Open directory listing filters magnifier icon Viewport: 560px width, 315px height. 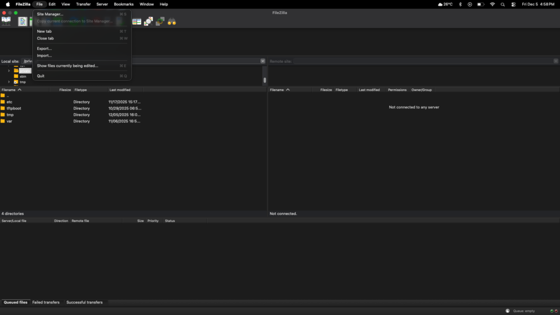pyautogui.click(x=148, y=21)
